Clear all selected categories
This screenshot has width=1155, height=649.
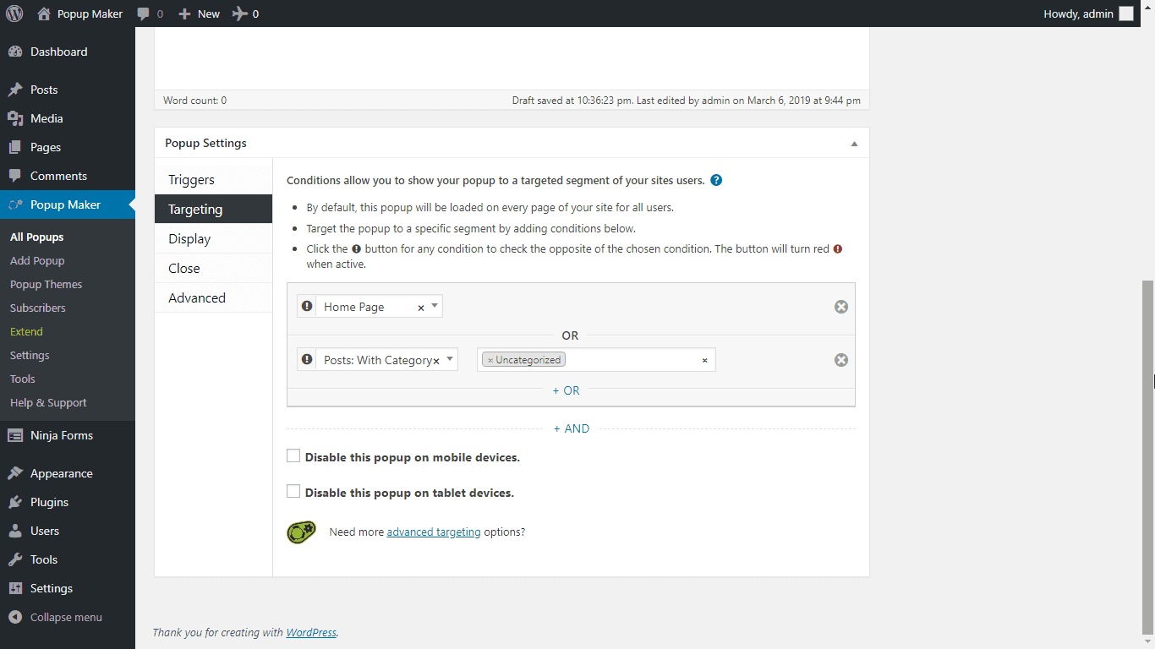pos(704,361)
